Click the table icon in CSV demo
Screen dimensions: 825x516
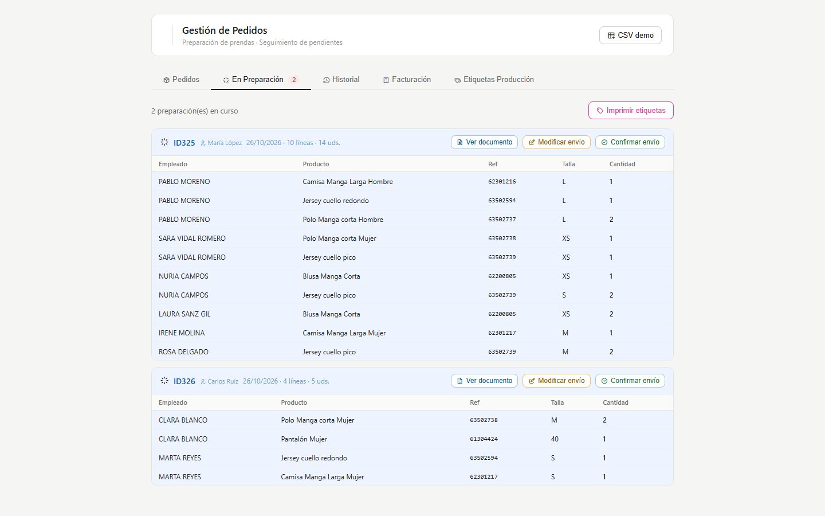pos(611,36)
